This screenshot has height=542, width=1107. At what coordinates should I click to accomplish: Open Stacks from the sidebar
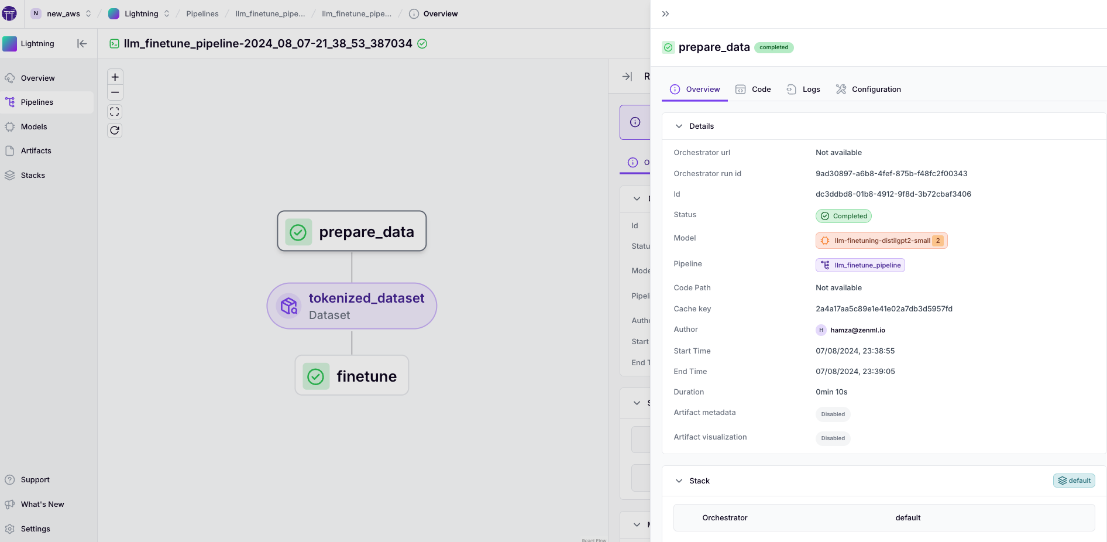click(x=33, y=176)
